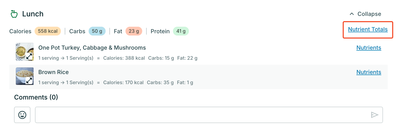Collapse the Lunch section
The image size is (397, 131).
[x=369, y=14]
